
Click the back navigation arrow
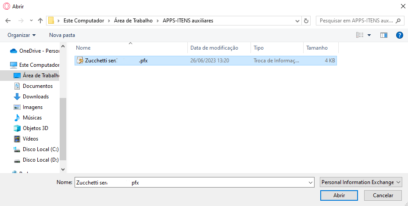(7, 21)
